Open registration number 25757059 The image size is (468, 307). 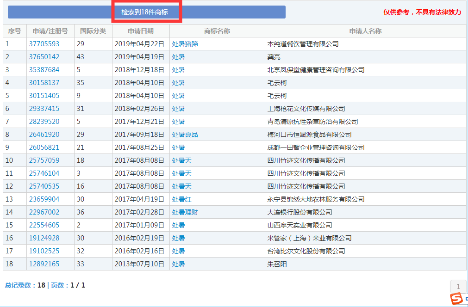coord(44,160)
